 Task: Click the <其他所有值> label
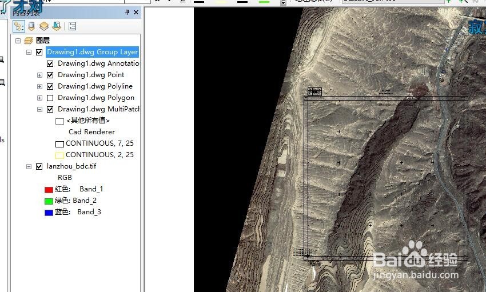[88, 121]
